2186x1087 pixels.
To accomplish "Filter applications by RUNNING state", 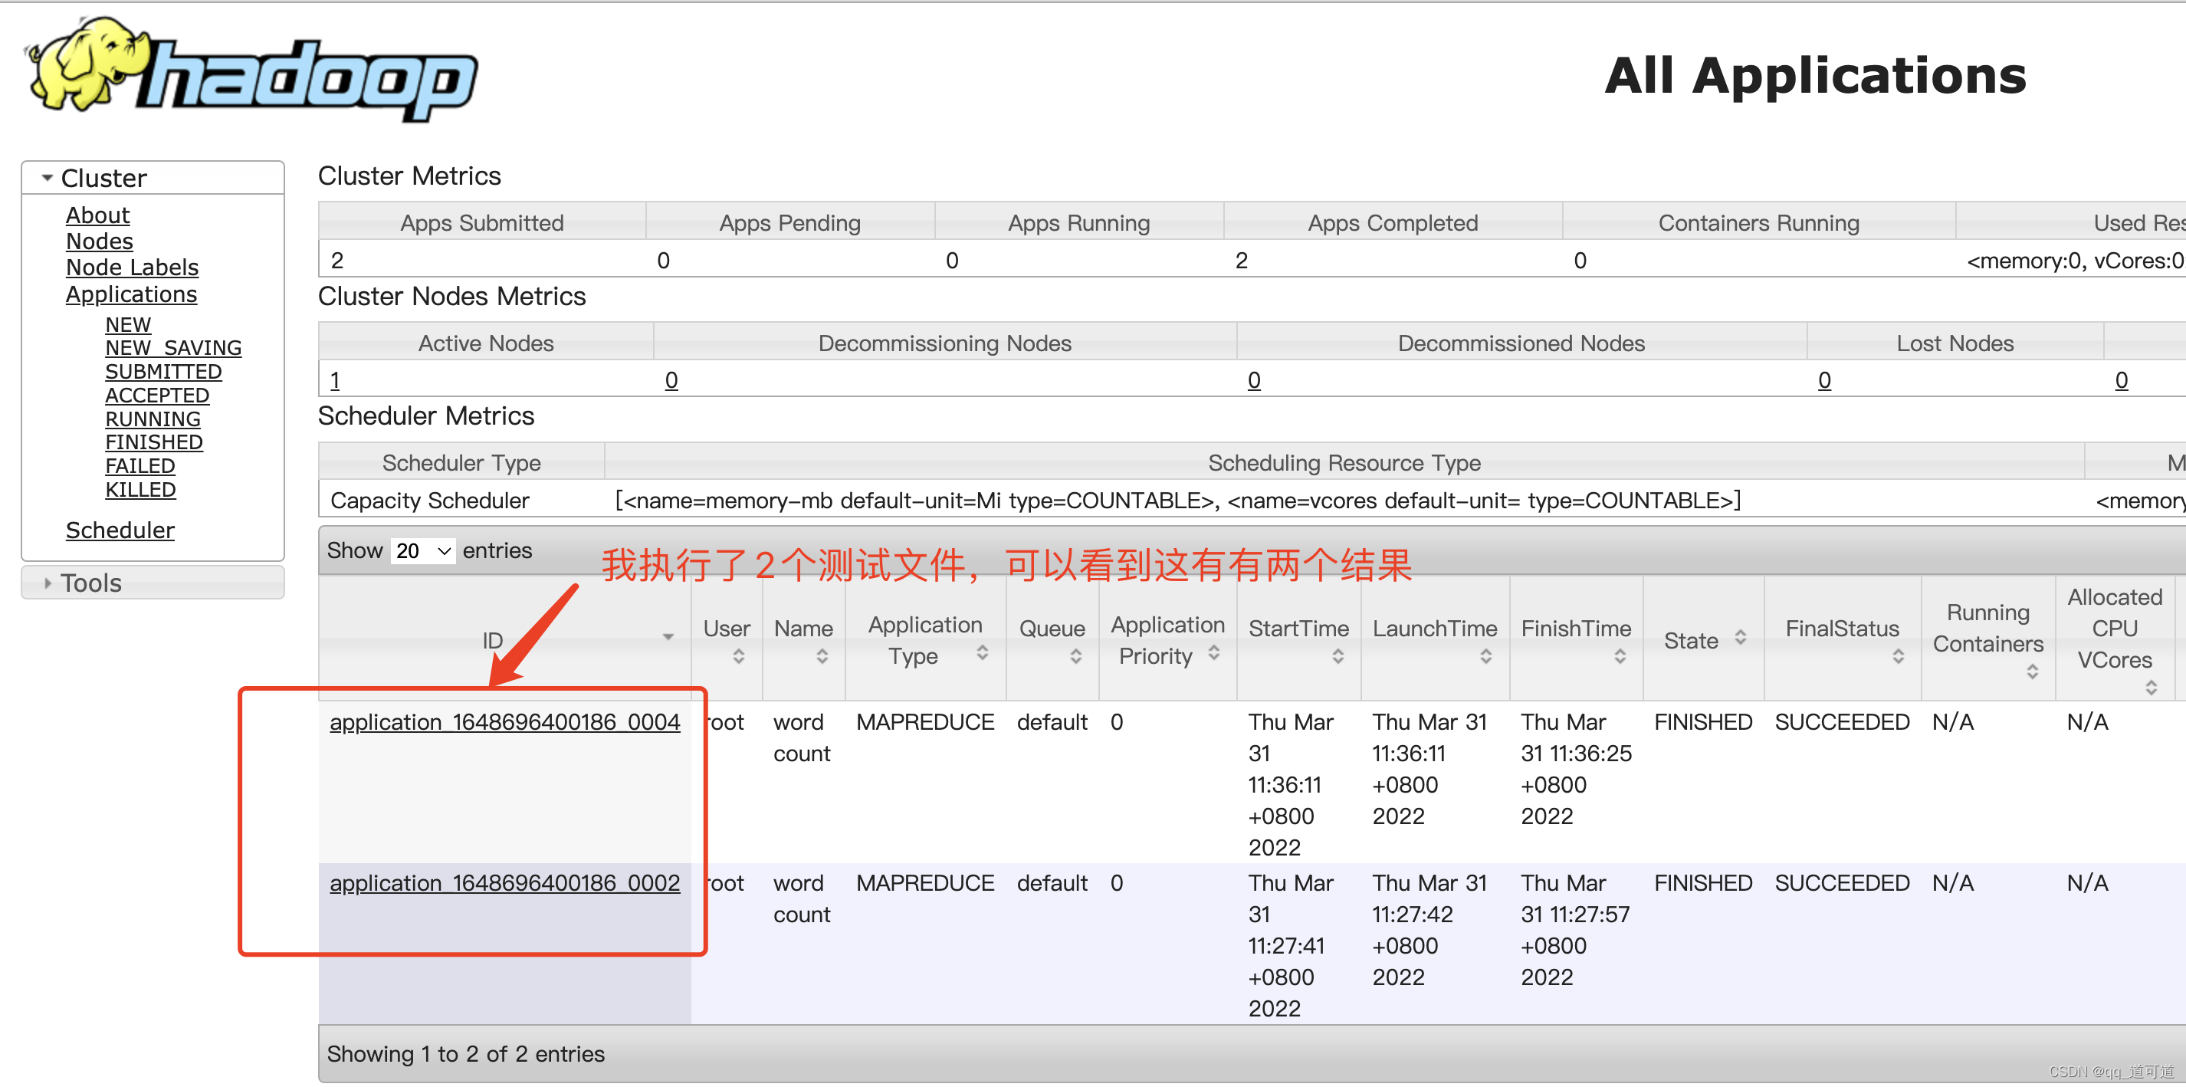I will (x=153, y=419).
